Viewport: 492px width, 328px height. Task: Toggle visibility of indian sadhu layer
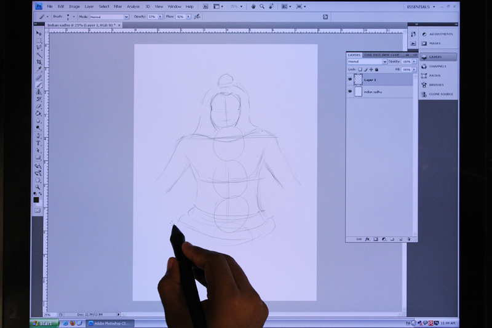350,92
